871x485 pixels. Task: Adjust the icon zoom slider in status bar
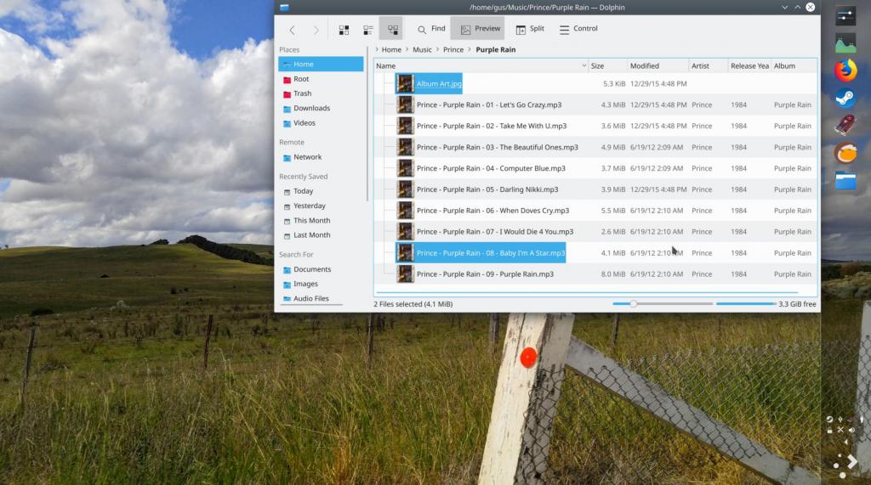click(x=634, y=303)
